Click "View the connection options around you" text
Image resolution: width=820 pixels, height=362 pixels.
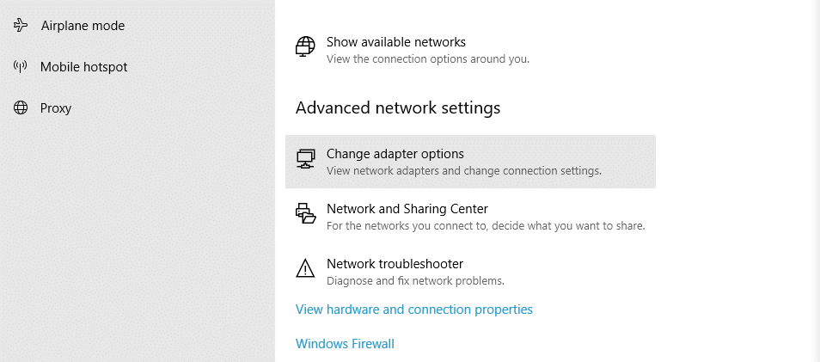(427, 59)
